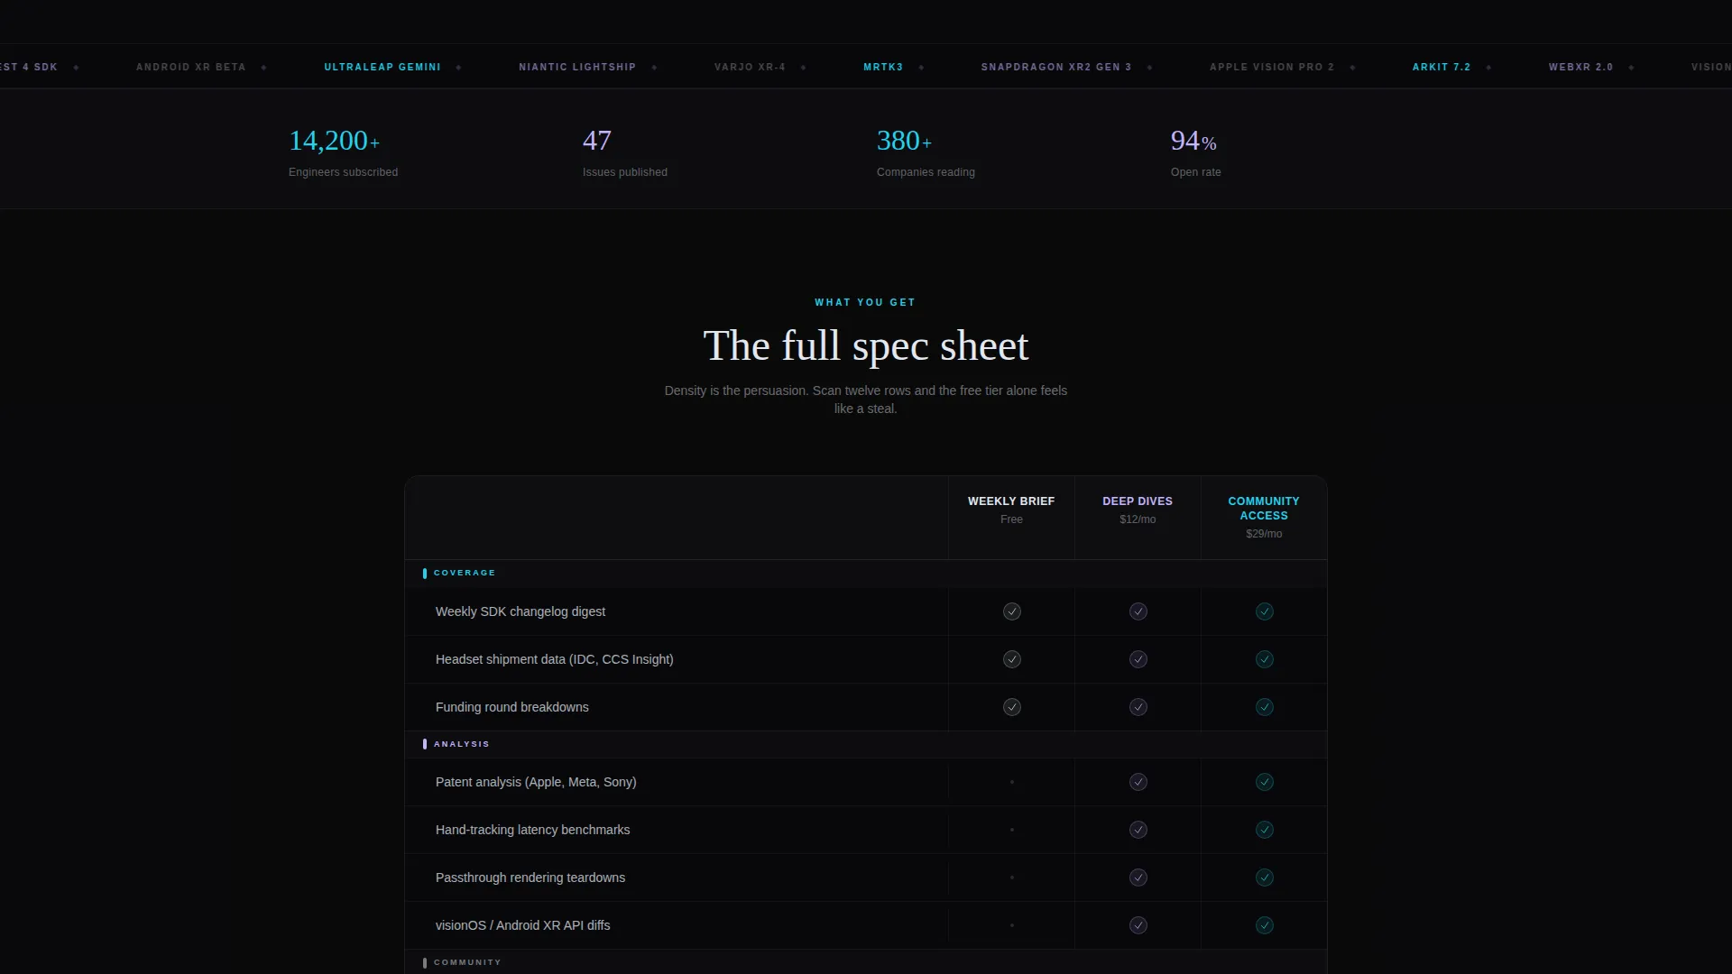
Task: Click the 380+ companies reading stat
Action: (x=926, y=152)
